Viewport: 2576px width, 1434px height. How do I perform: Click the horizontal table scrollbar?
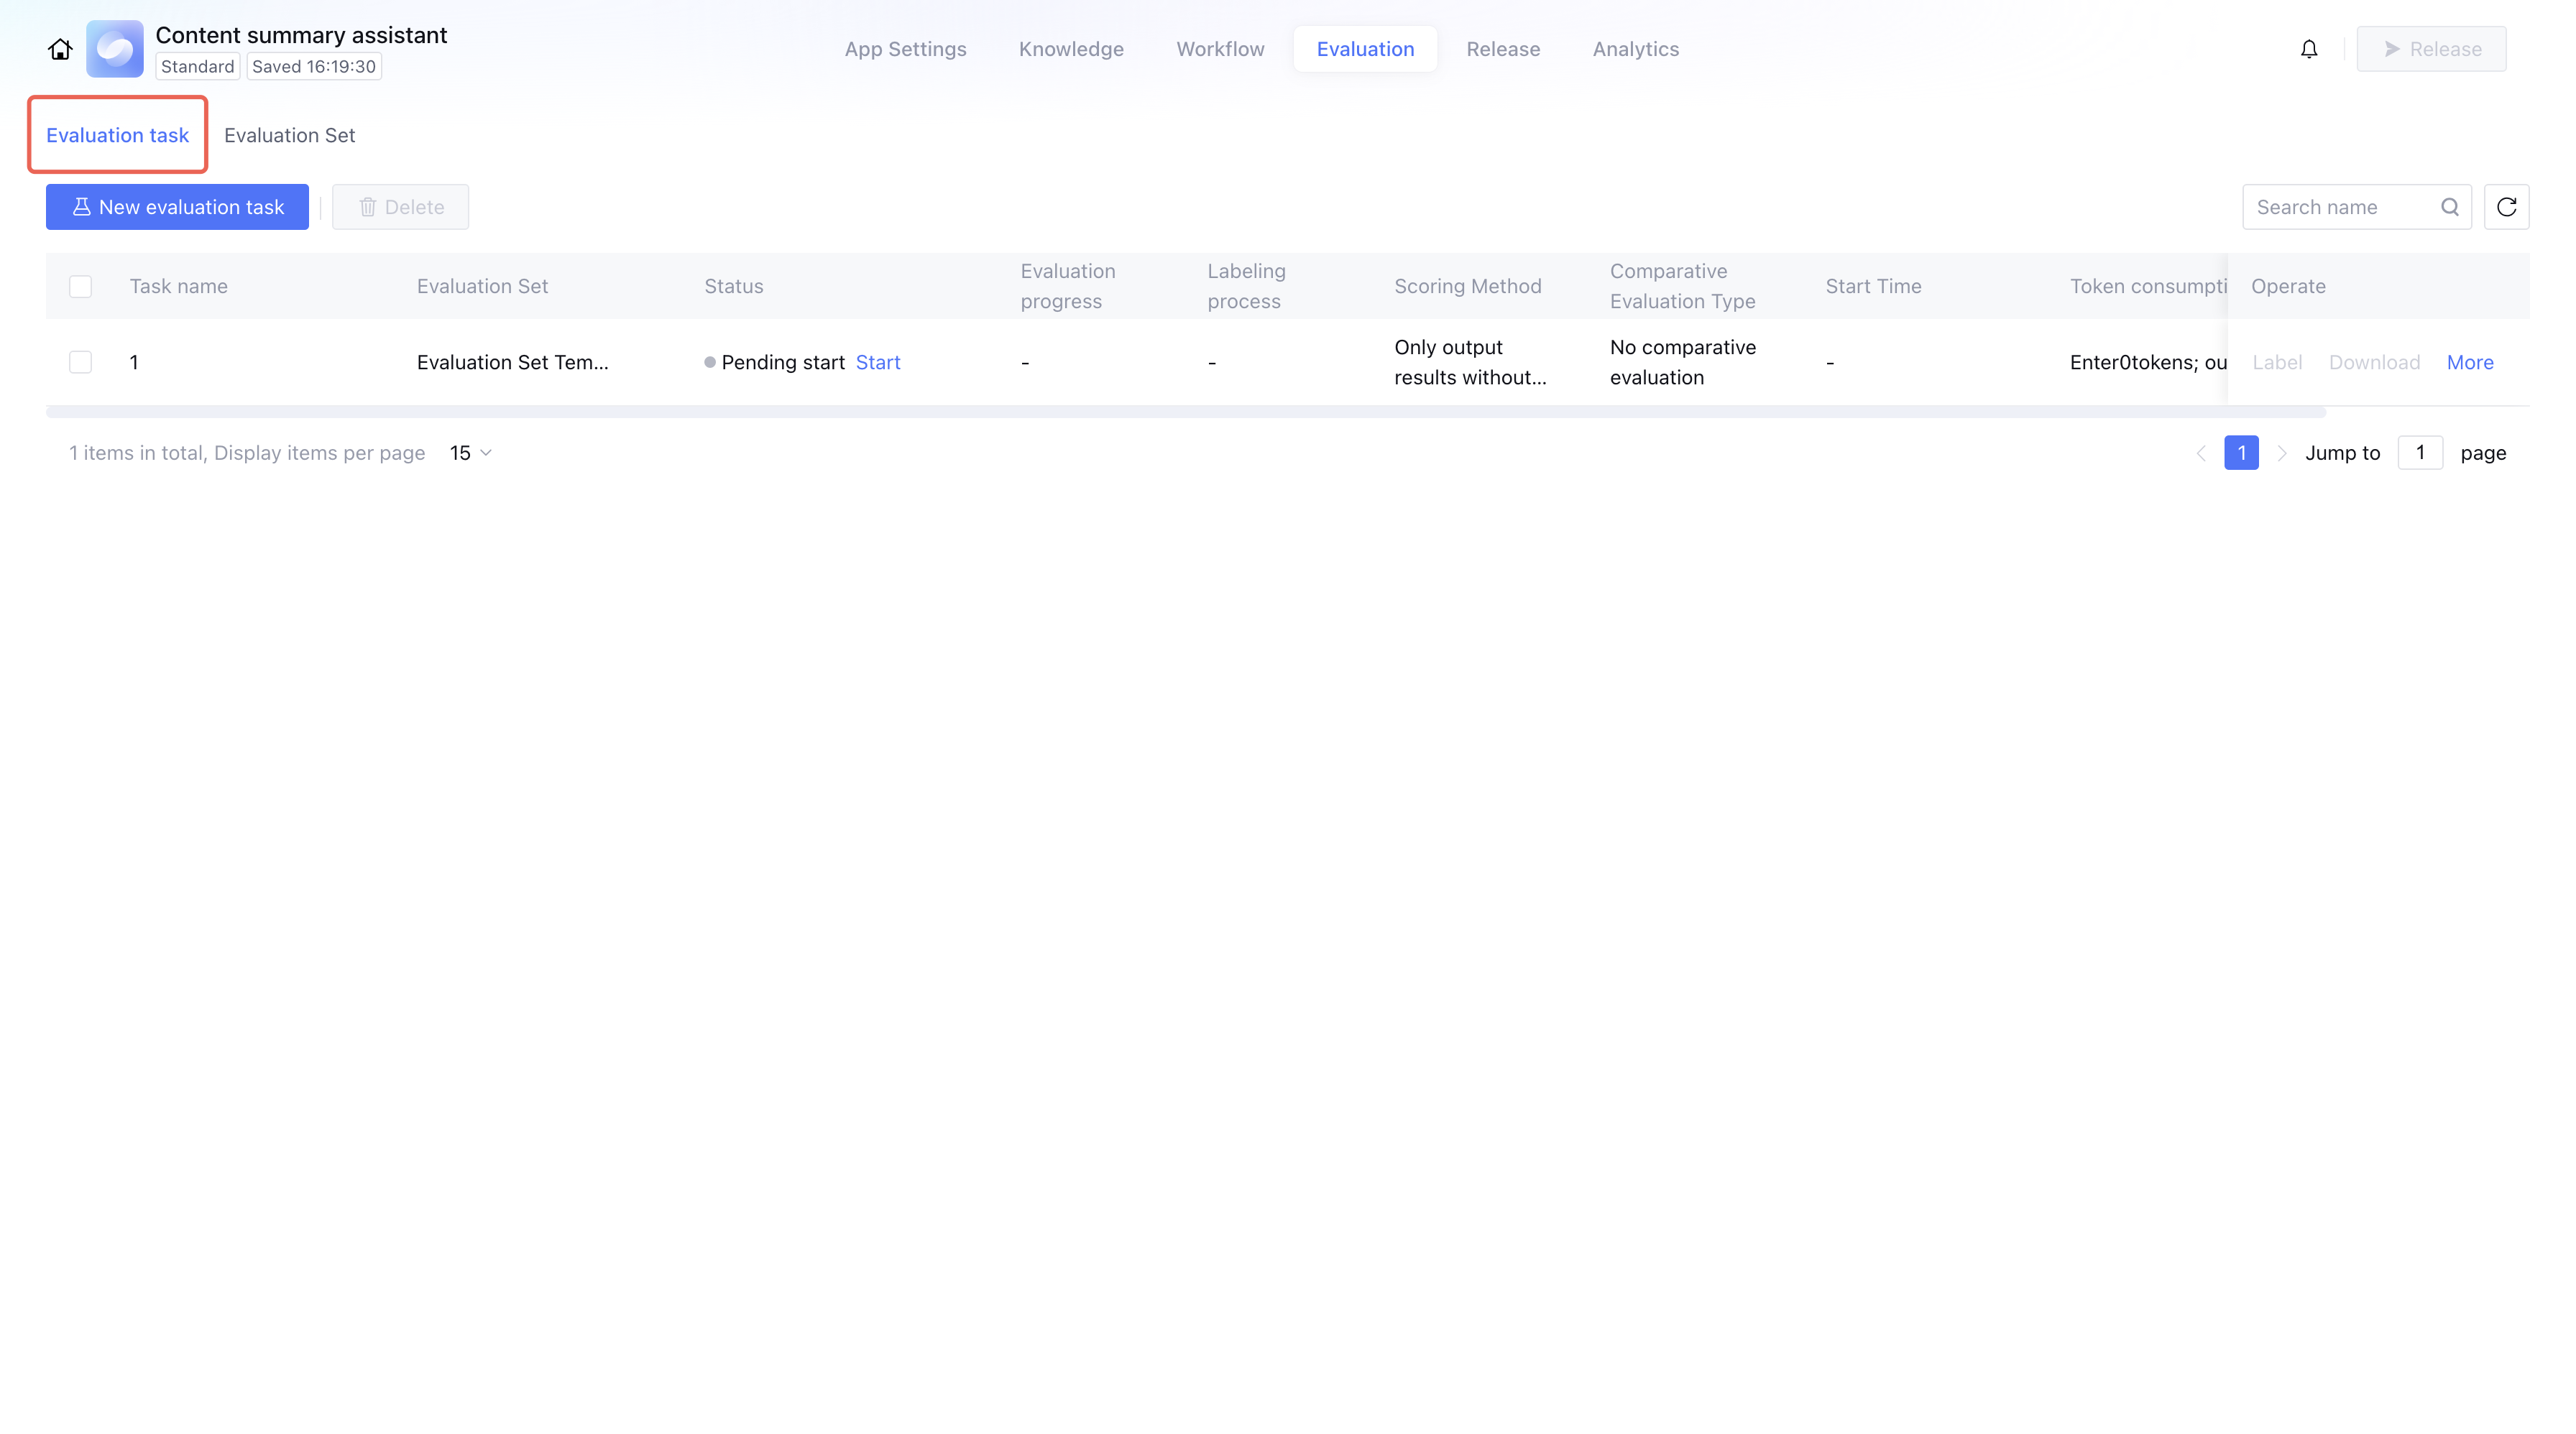point(1185,412)
